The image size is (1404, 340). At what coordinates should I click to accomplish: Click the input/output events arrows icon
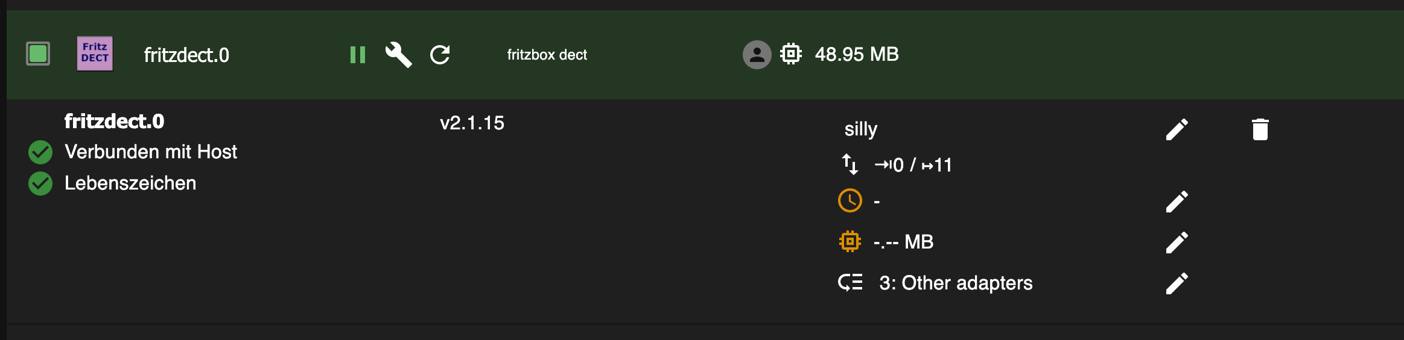tap(850, 164)
